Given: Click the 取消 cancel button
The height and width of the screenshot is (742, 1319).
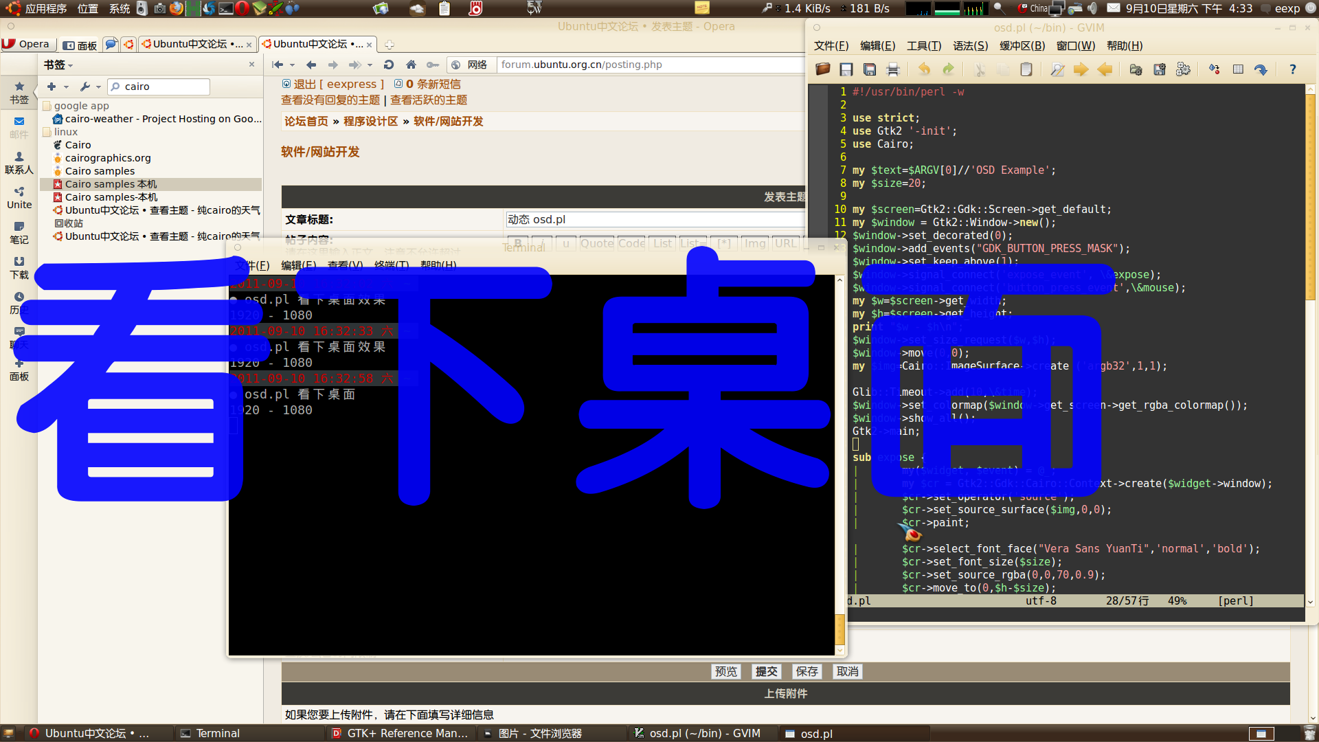Looking at the screenshot, I should [x=847, y=671].
